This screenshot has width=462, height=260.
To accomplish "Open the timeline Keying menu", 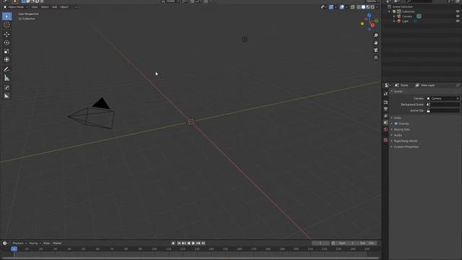I will click(x=35, y=243).
